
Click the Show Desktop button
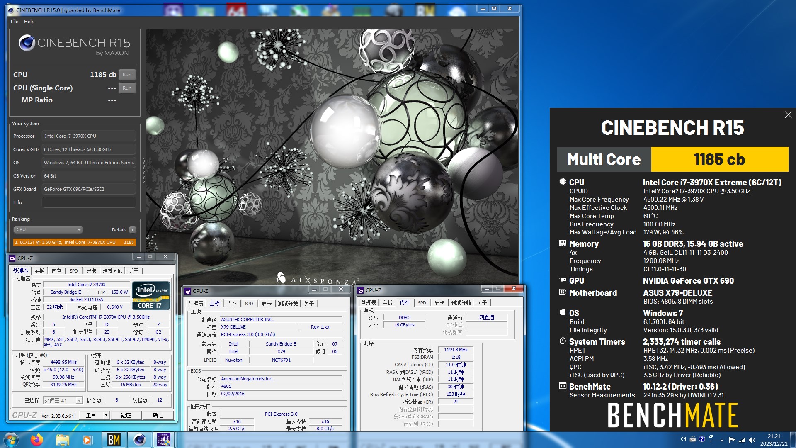click(793, 440)
